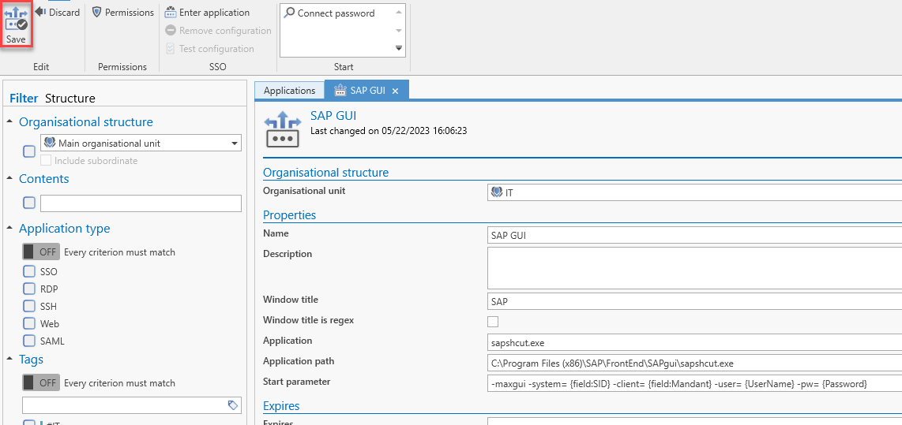Click Remove configuration option
The width and height of the screenshot is (902, 425).
coord(218,31)
